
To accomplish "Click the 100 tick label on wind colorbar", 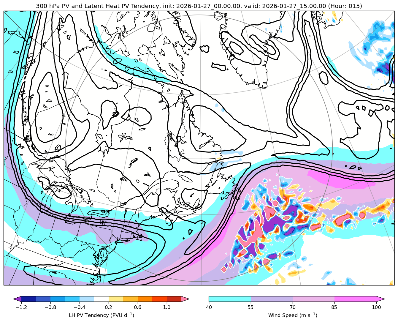I will [376, 307].
